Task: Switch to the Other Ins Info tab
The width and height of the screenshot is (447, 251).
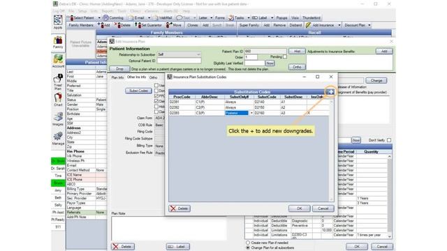Action: (x=137, y=77)
